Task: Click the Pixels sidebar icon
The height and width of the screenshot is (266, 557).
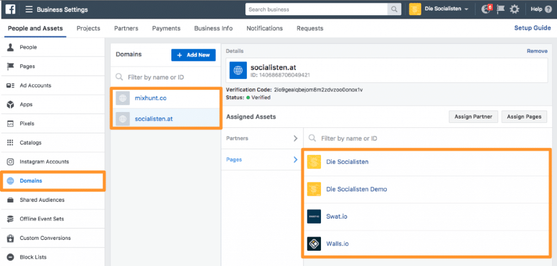Action: [x=10, y=123]
